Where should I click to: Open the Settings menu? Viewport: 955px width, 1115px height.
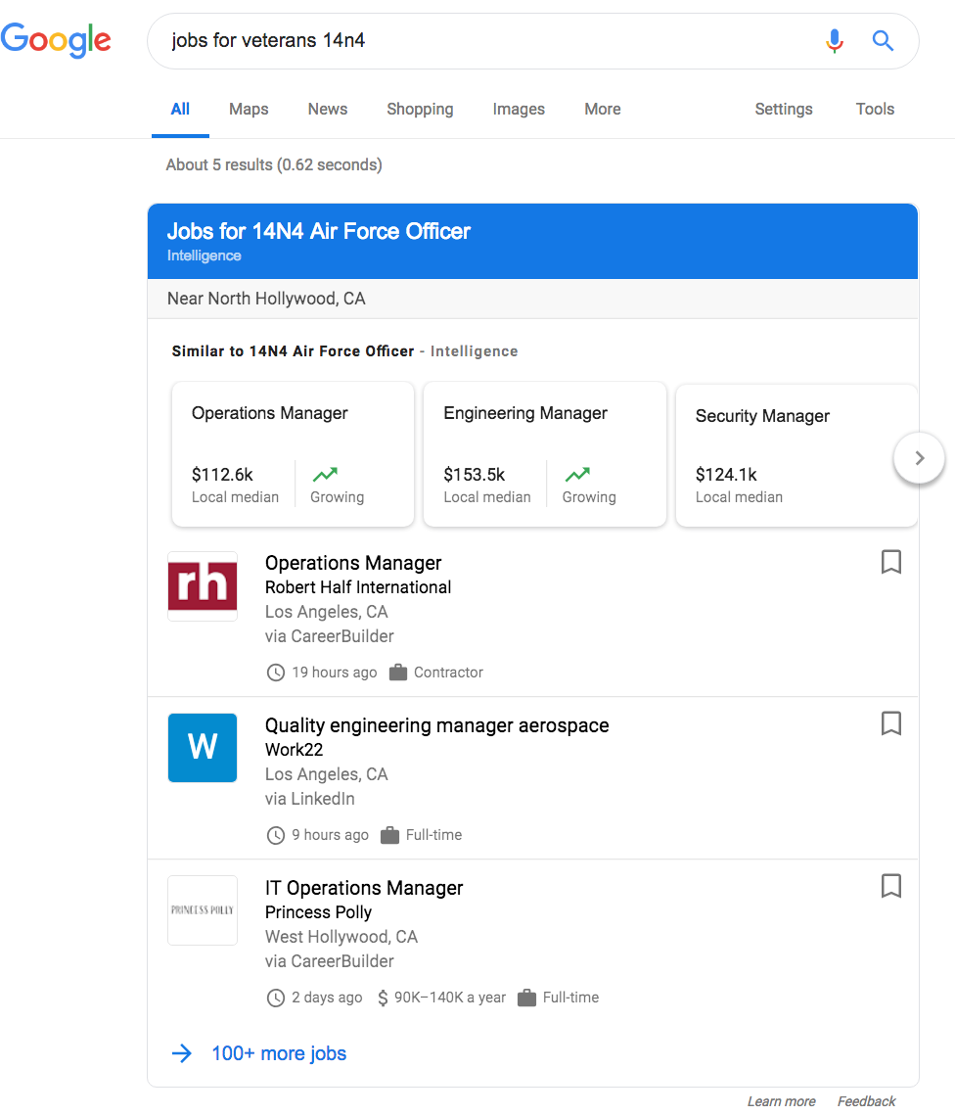pyautogui.click(x=783, y=110)
